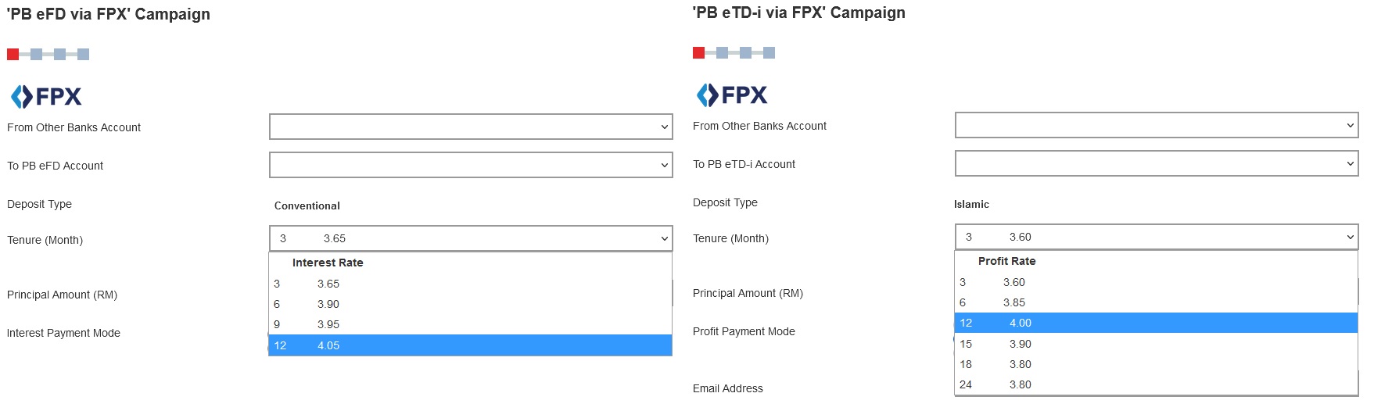Click the red first step indicator in eFD progress
1374x411 pixels.
click(x=13, y=54)
